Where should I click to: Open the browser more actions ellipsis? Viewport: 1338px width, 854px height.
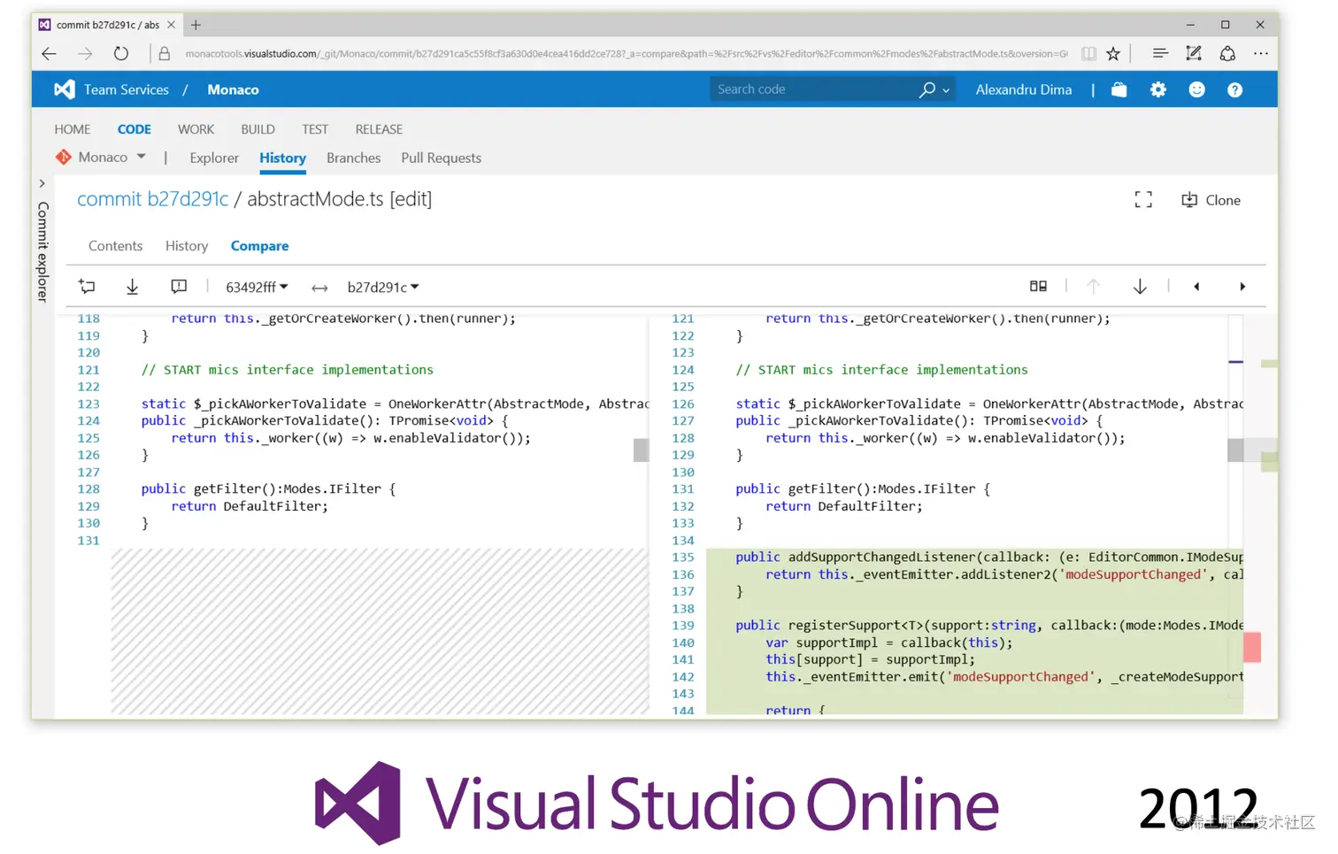[x=1261, y=54]
